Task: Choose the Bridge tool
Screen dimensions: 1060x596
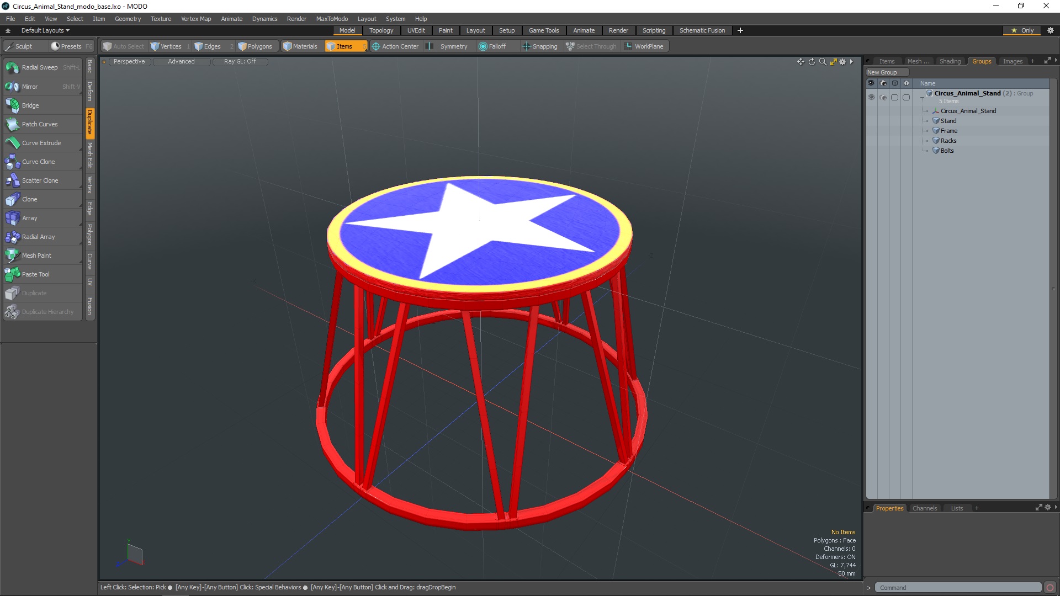Action: (x=30, y=105)
